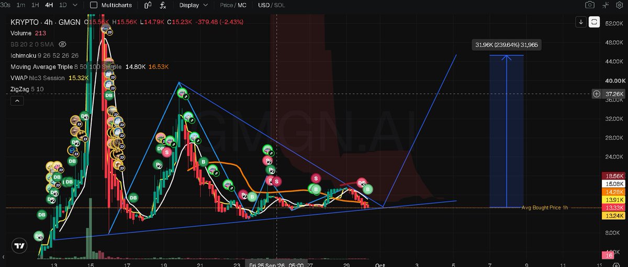Open the fx indicators menu
This screenshot has width=628, height=267.
(163, 5)
